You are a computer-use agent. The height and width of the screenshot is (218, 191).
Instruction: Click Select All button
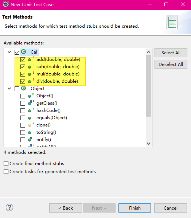pos(171,53)
